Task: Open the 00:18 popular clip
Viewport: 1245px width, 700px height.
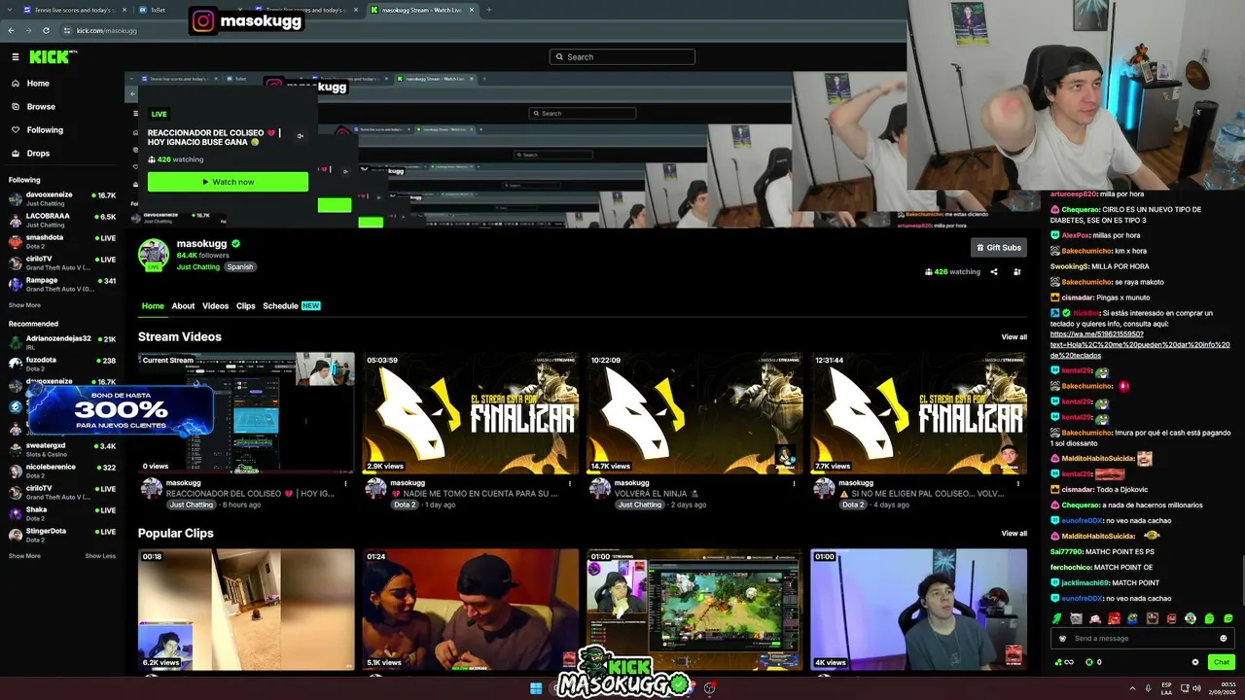Action: pyautogui.click(x=246, y=610)
